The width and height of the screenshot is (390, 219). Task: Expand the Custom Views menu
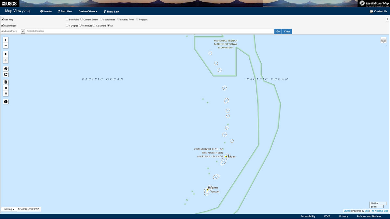click(88, 11)
